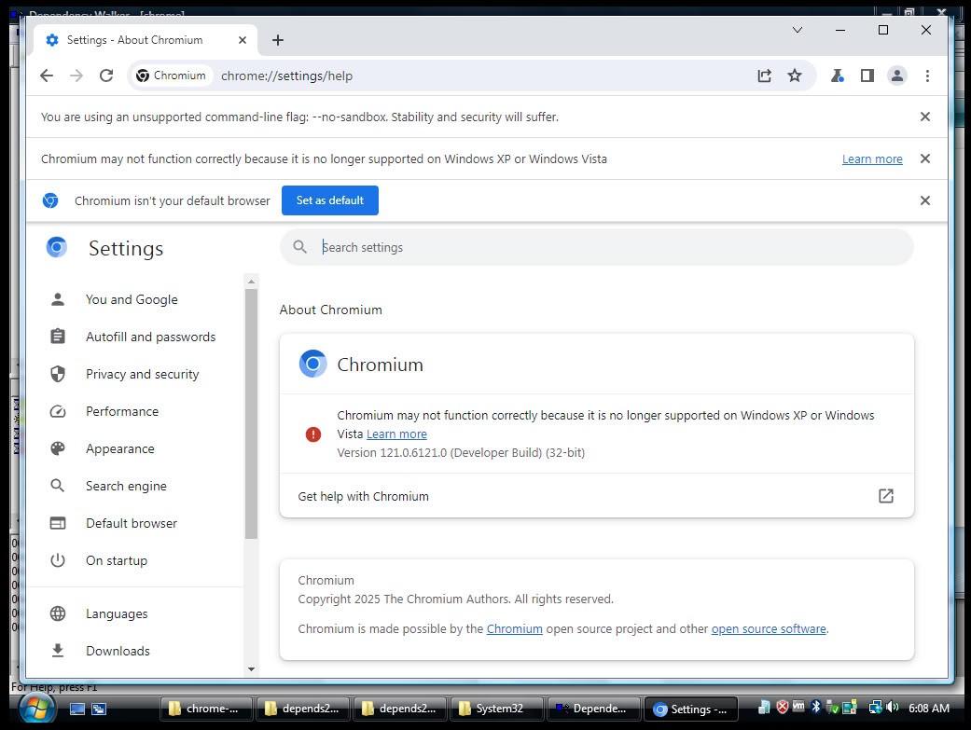Toggle the side panel icon

tap(867, 76)
